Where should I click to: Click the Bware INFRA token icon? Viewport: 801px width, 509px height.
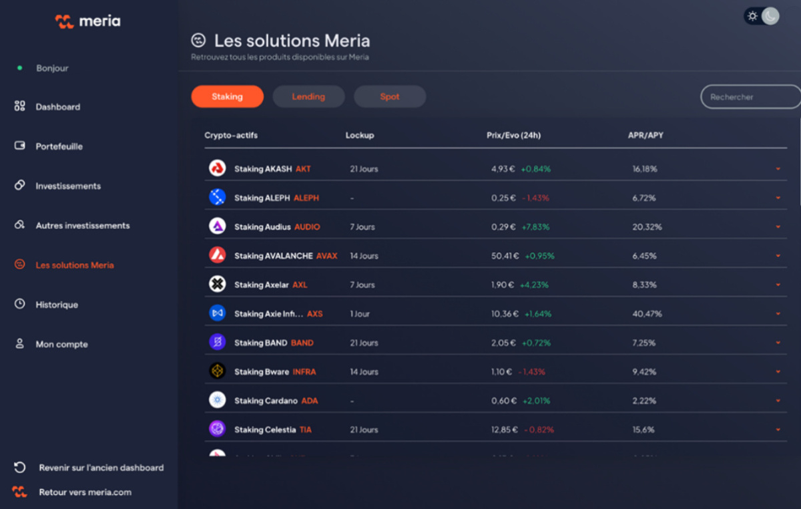click(x=217, y=371)
